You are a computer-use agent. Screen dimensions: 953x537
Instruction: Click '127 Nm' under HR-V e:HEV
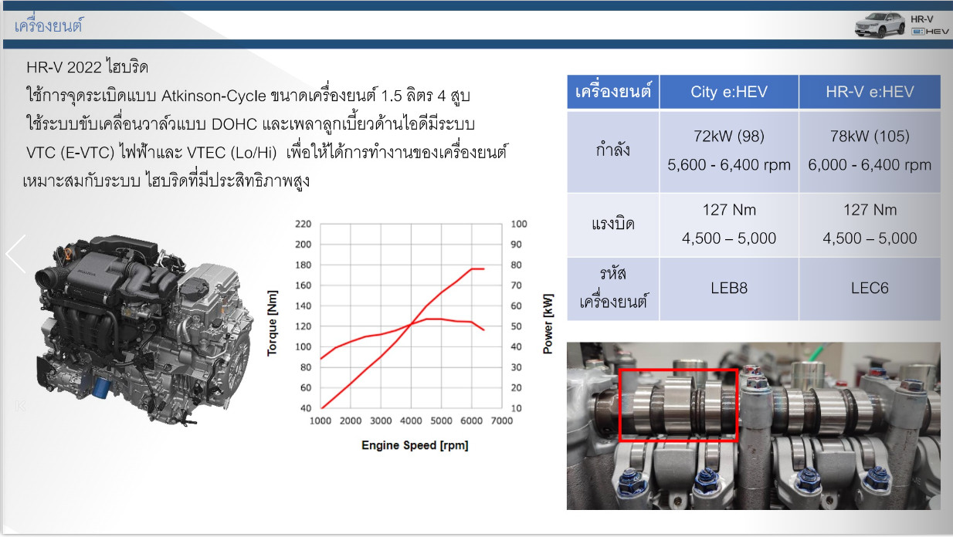(x=870, y=210)
